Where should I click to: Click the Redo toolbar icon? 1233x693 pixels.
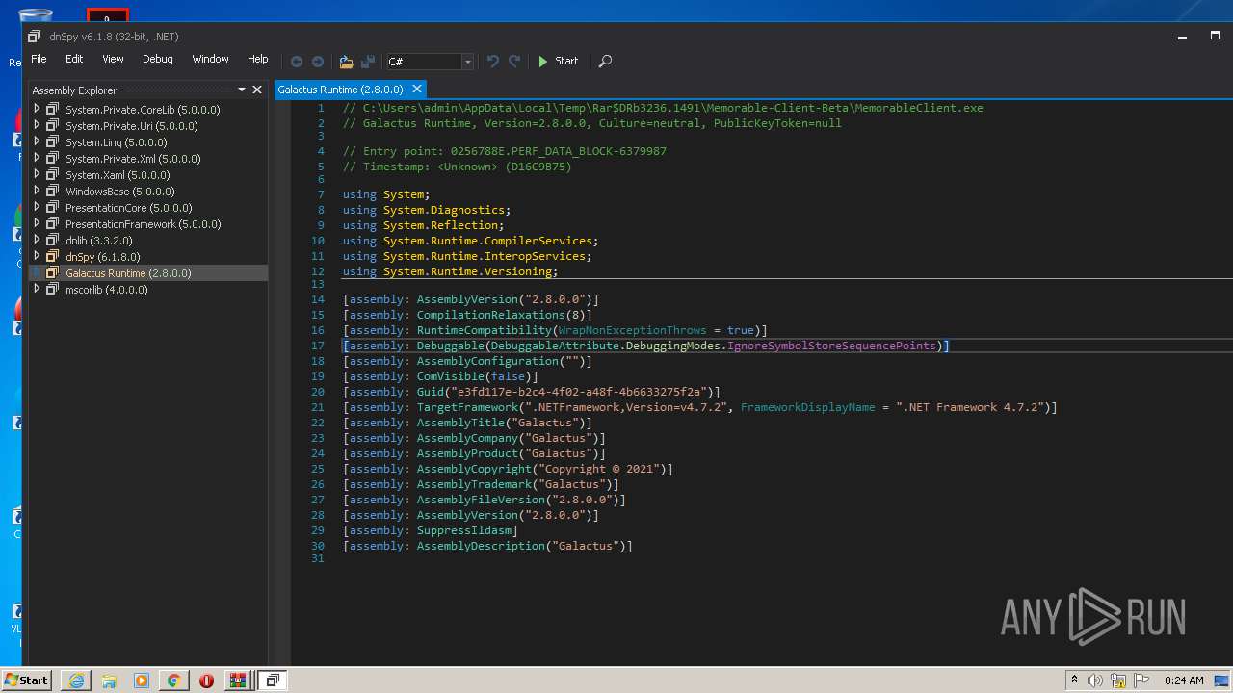click(x=514, y=61)
